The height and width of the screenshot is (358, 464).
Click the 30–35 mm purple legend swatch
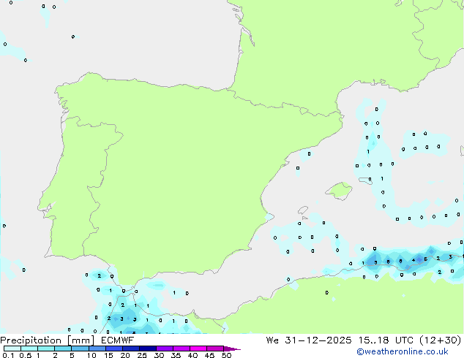coord(164,349)
